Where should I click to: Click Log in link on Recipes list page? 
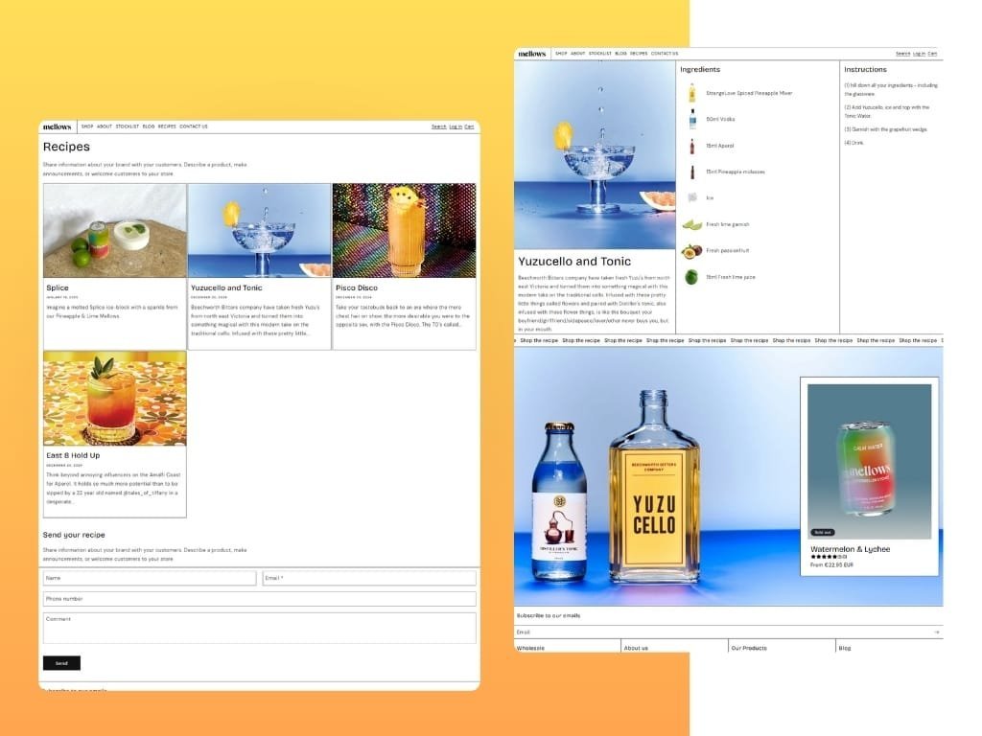click(x=456, y=126)
